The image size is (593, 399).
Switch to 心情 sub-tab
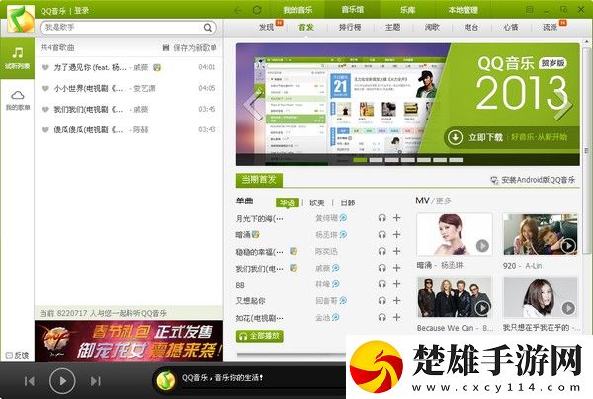(511, 28)
